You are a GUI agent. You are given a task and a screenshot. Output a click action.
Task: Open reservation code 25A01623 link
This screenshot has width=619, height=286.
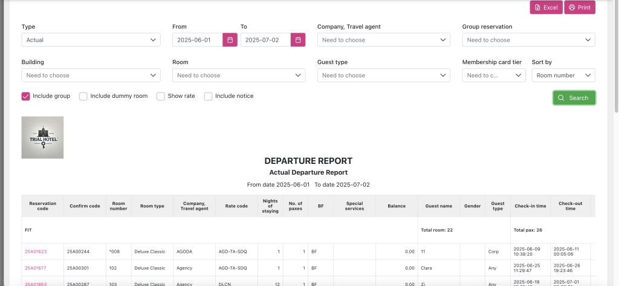coord(36,252)
